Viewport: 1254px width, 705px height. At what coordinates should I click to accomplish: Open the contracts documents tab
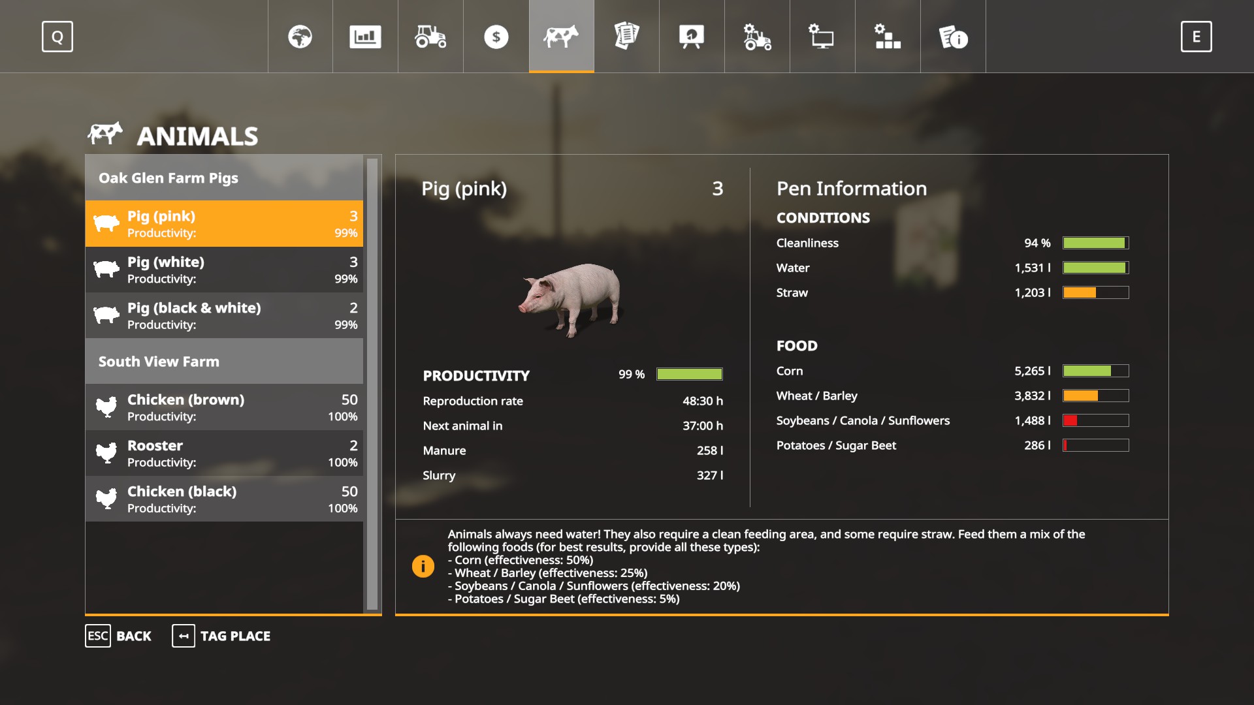626,37
